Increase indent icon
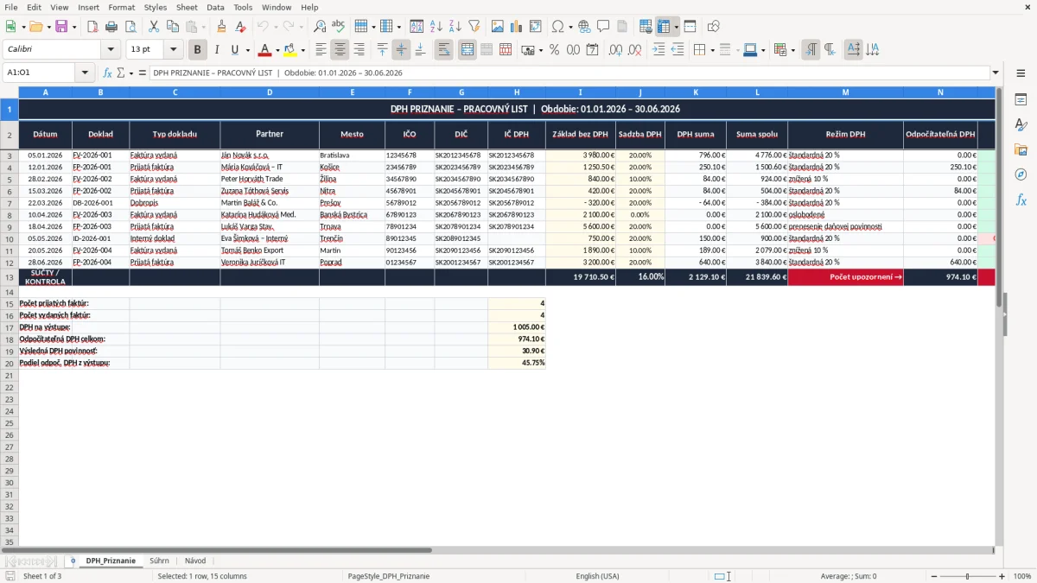The height and width of the screenshot is (583, 1037). [658, 50]
